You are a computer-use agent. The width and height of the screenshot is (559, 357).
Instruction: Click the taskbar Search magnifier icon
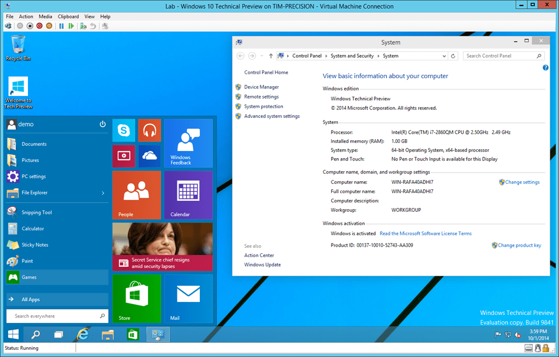[35, 334]
